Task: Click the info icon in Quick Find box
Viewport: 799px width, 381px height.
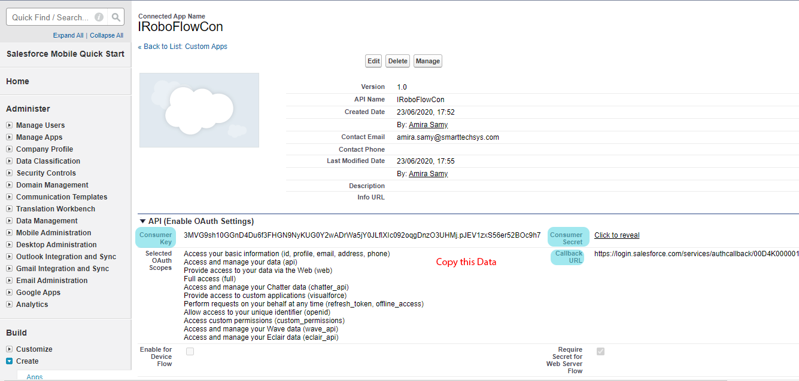Action: coord(99,17)
